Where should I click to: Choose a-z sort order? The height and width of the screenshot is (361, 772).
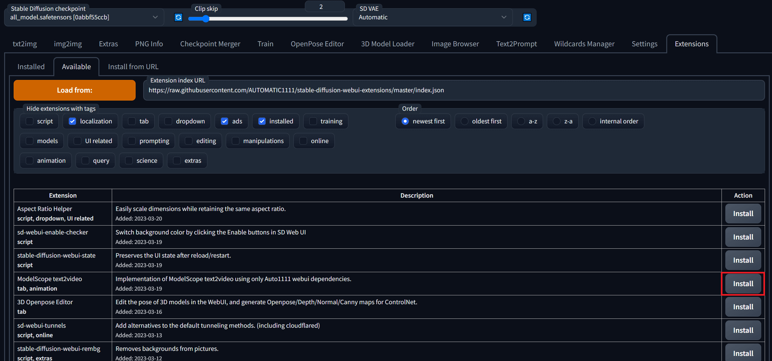pyautogui.click(x=521, y=121)
